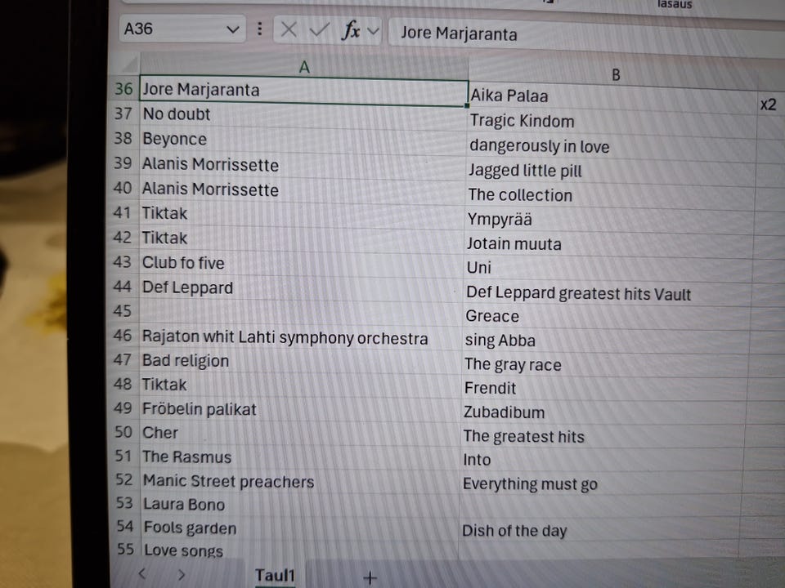Open the Name Box dropdown arrow

(x=232, y=29)
